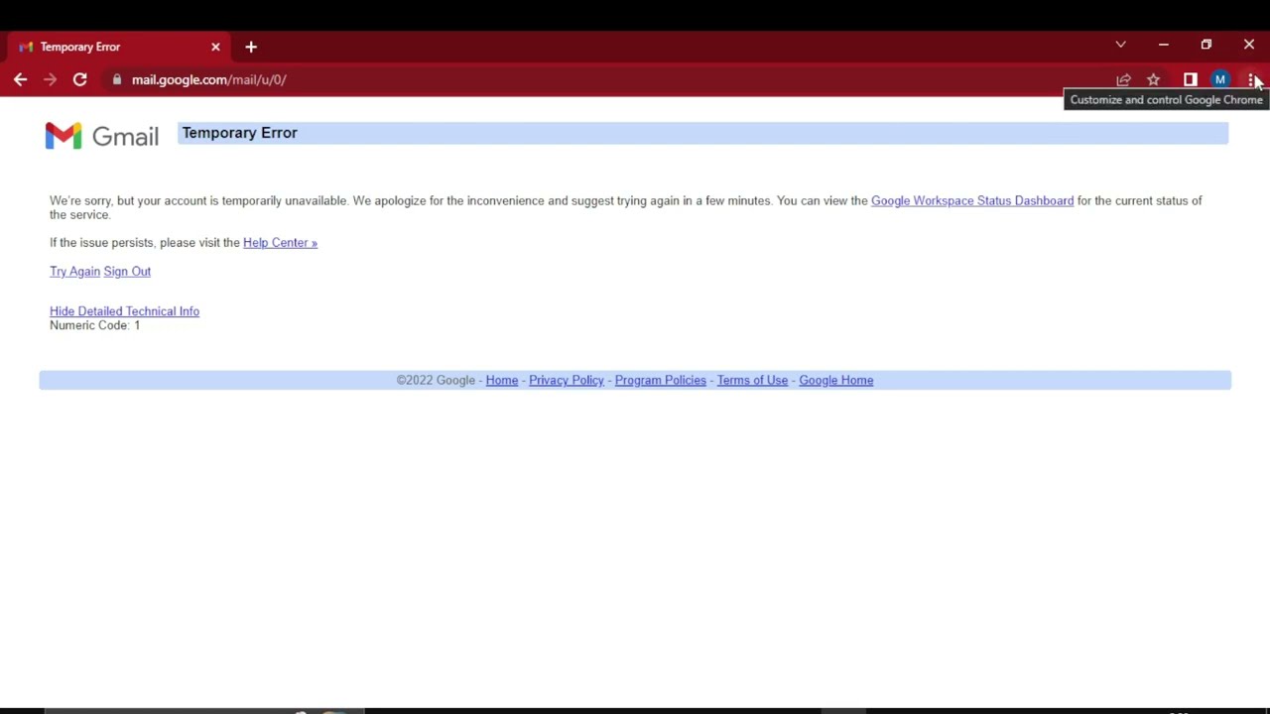
Task: Select the Temporary Error tab
Action: pyautogui.click(x=118, y=47)
